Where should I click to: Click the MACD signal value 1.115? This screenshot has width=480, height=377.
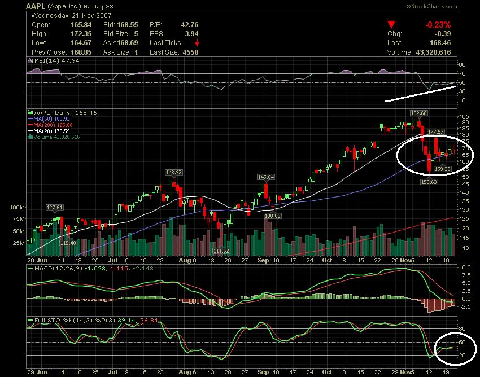coord(118,269)
